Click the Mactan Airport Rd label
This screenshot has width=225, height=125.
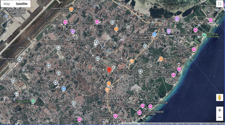(78, 25)
